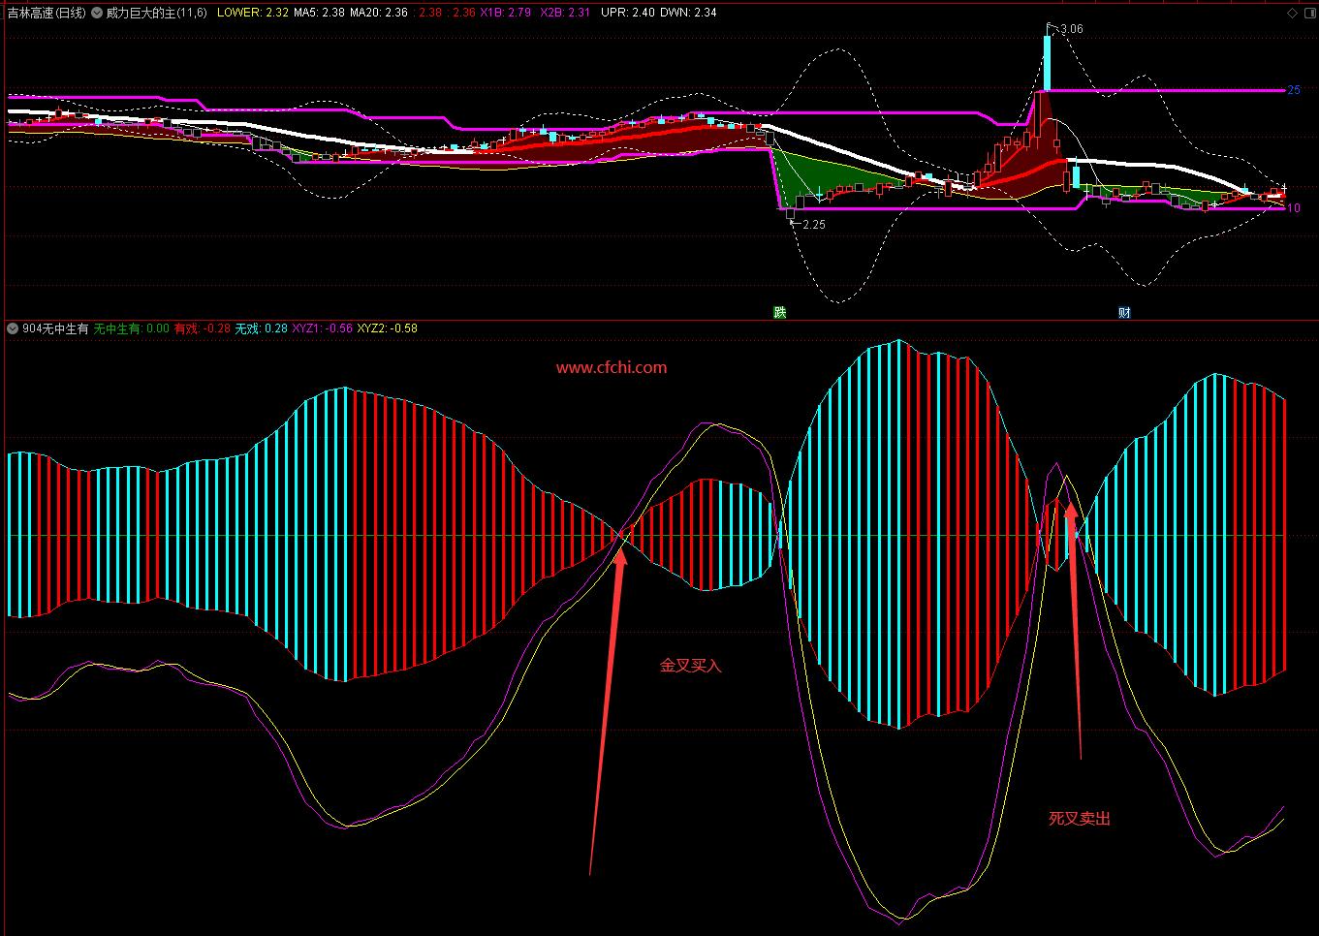Click the X2B: 2.31 value
The width and height of the screenshot is (1319, 936).
(565, 13)
